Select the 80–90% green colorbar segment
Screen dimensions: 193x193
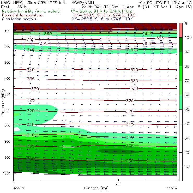tap(181, 59)
